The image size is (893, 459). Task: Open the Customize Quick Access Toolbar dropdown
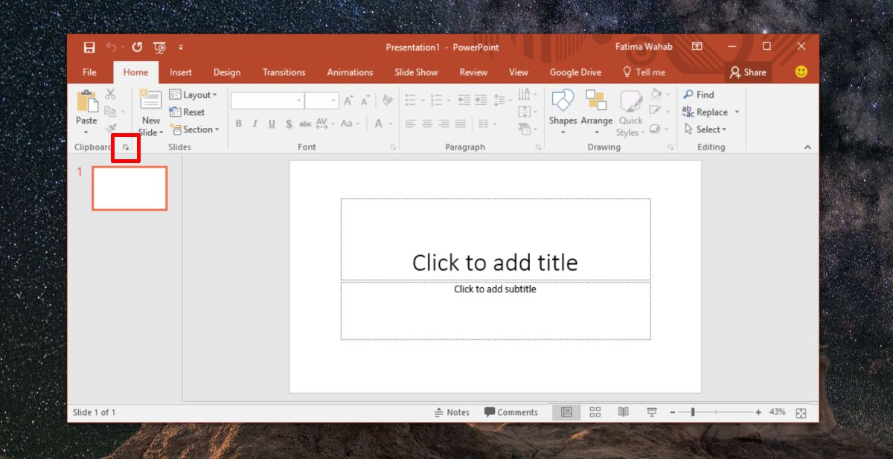[x=181, y=48]
